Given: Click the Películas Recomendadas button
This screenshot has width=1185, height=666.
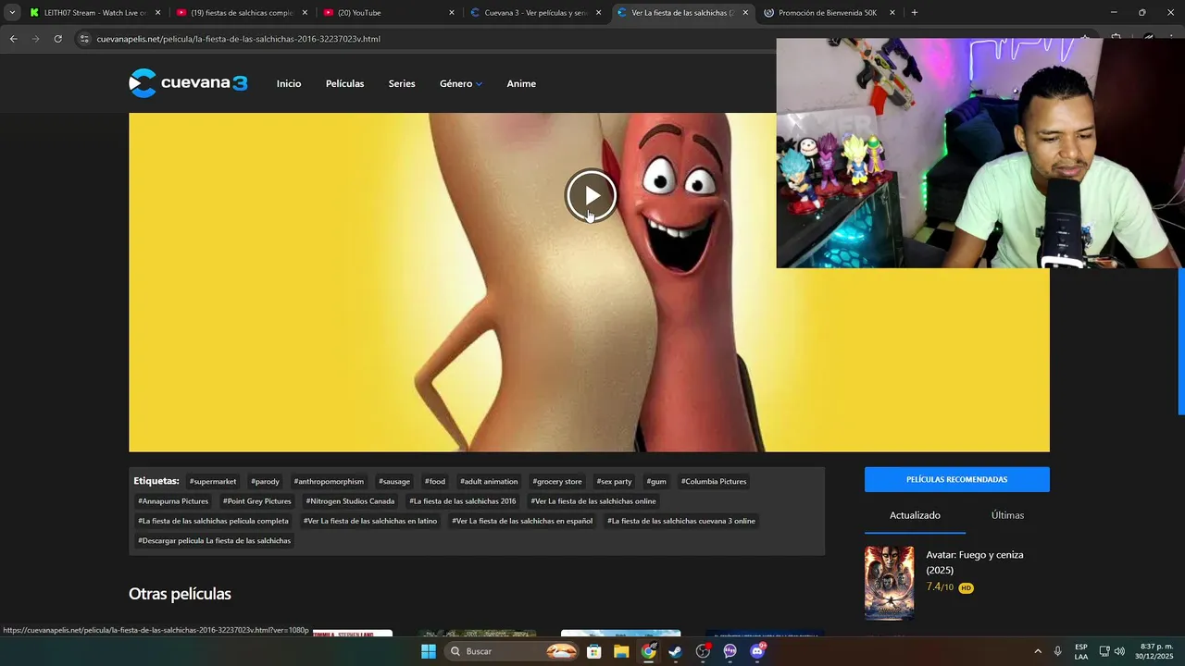Looking at the screenshot, I should point(957,479).
